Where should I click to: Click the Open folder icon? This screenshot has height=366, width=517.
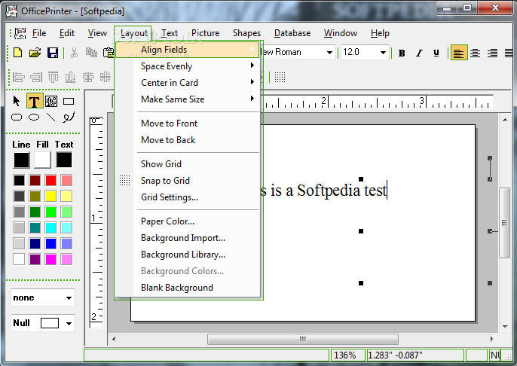coord(35,53)
